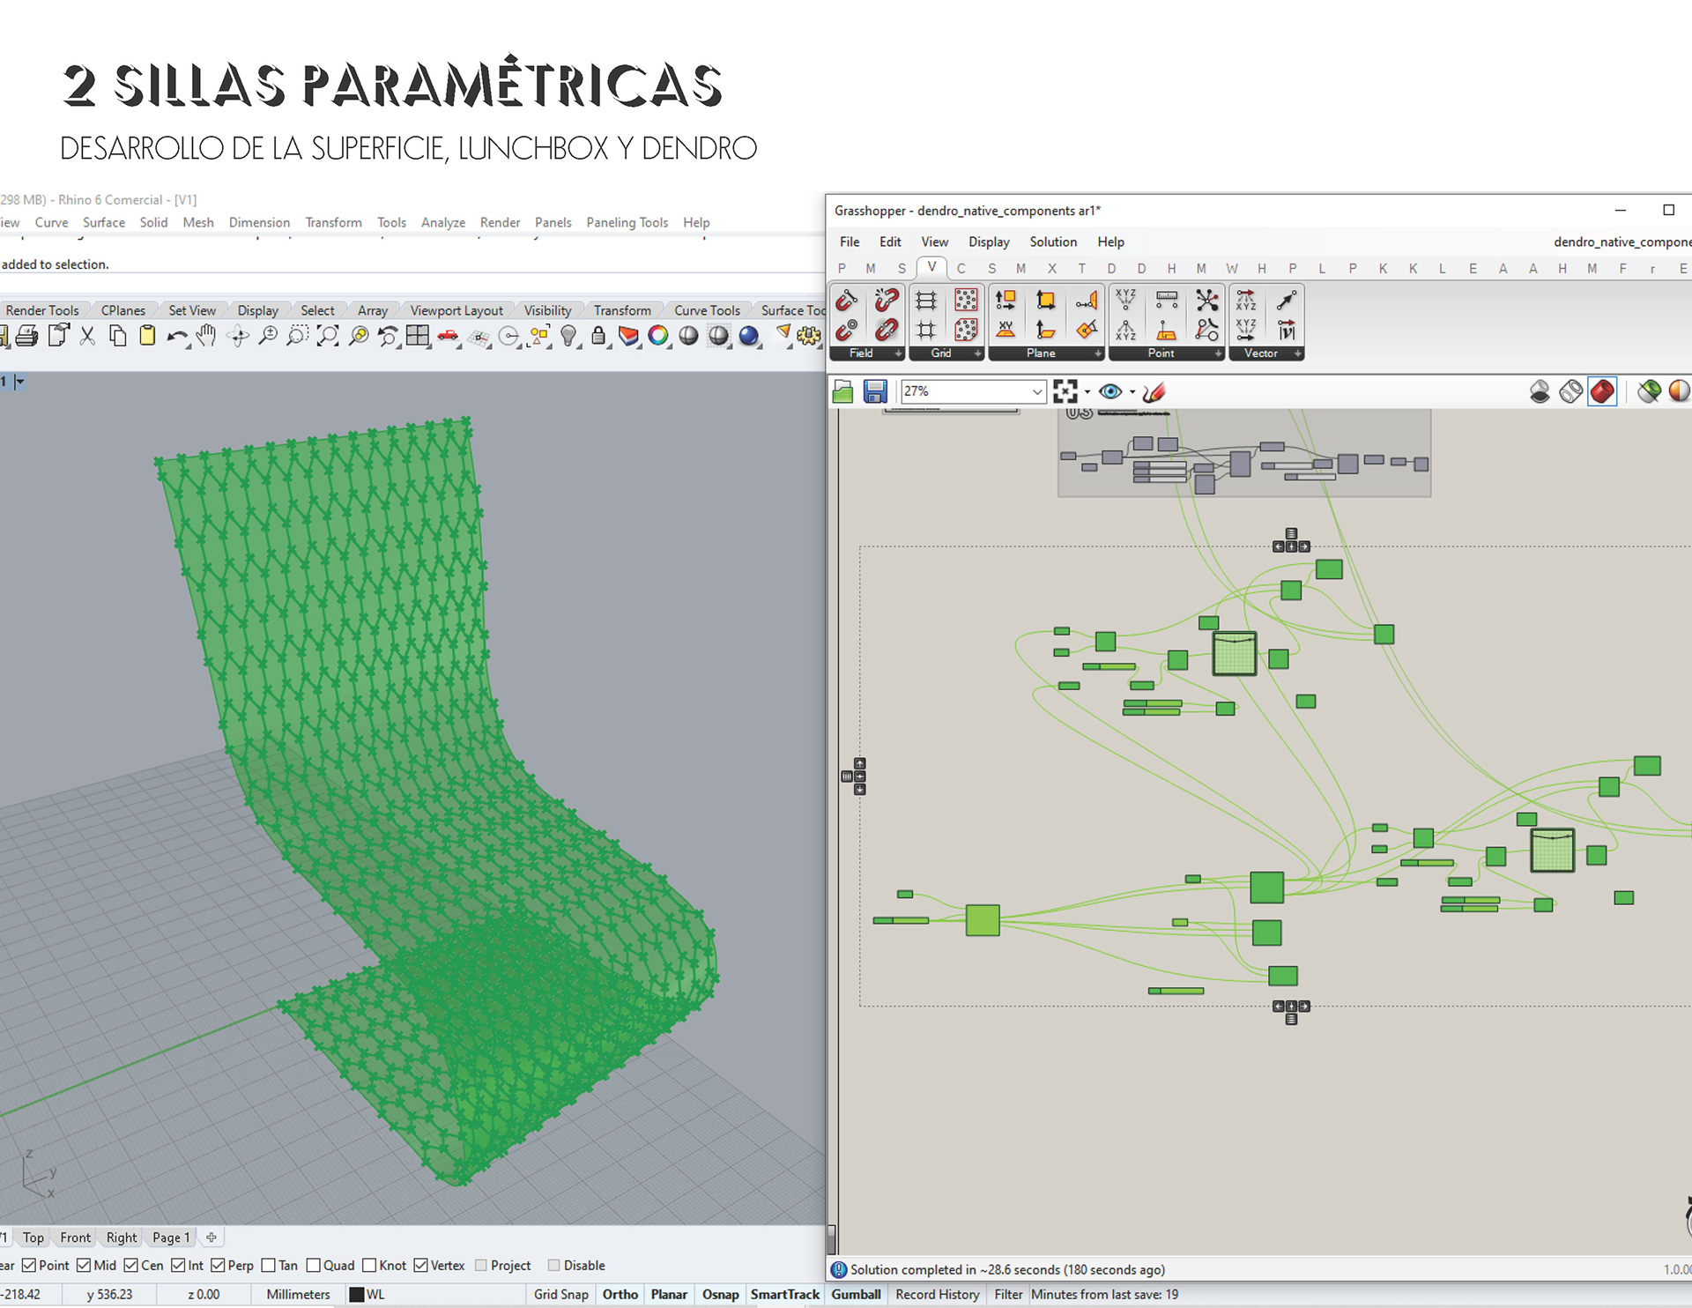Enable the Quad osnap checkbox
This screenshot has height=1308, width=1692.
point(314,1265)
